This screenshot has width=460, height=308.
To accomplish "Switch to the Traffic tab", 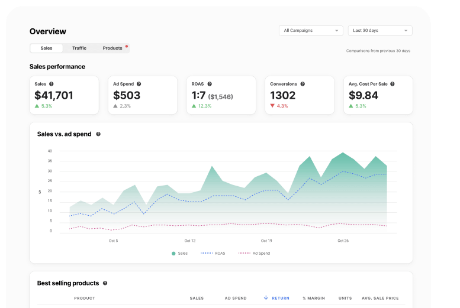I will coord(79,48).
